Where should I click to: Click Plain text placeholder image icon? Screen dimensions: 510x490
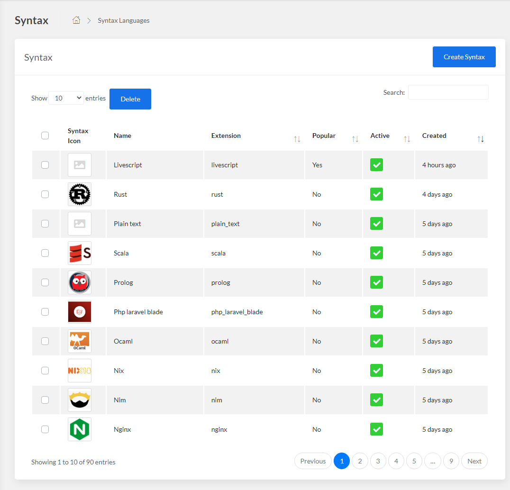(80, 224)
